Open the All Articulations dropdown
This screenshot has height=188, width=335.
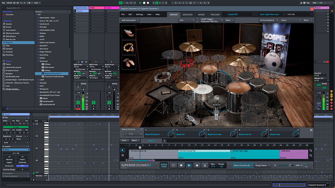(269, 20)
